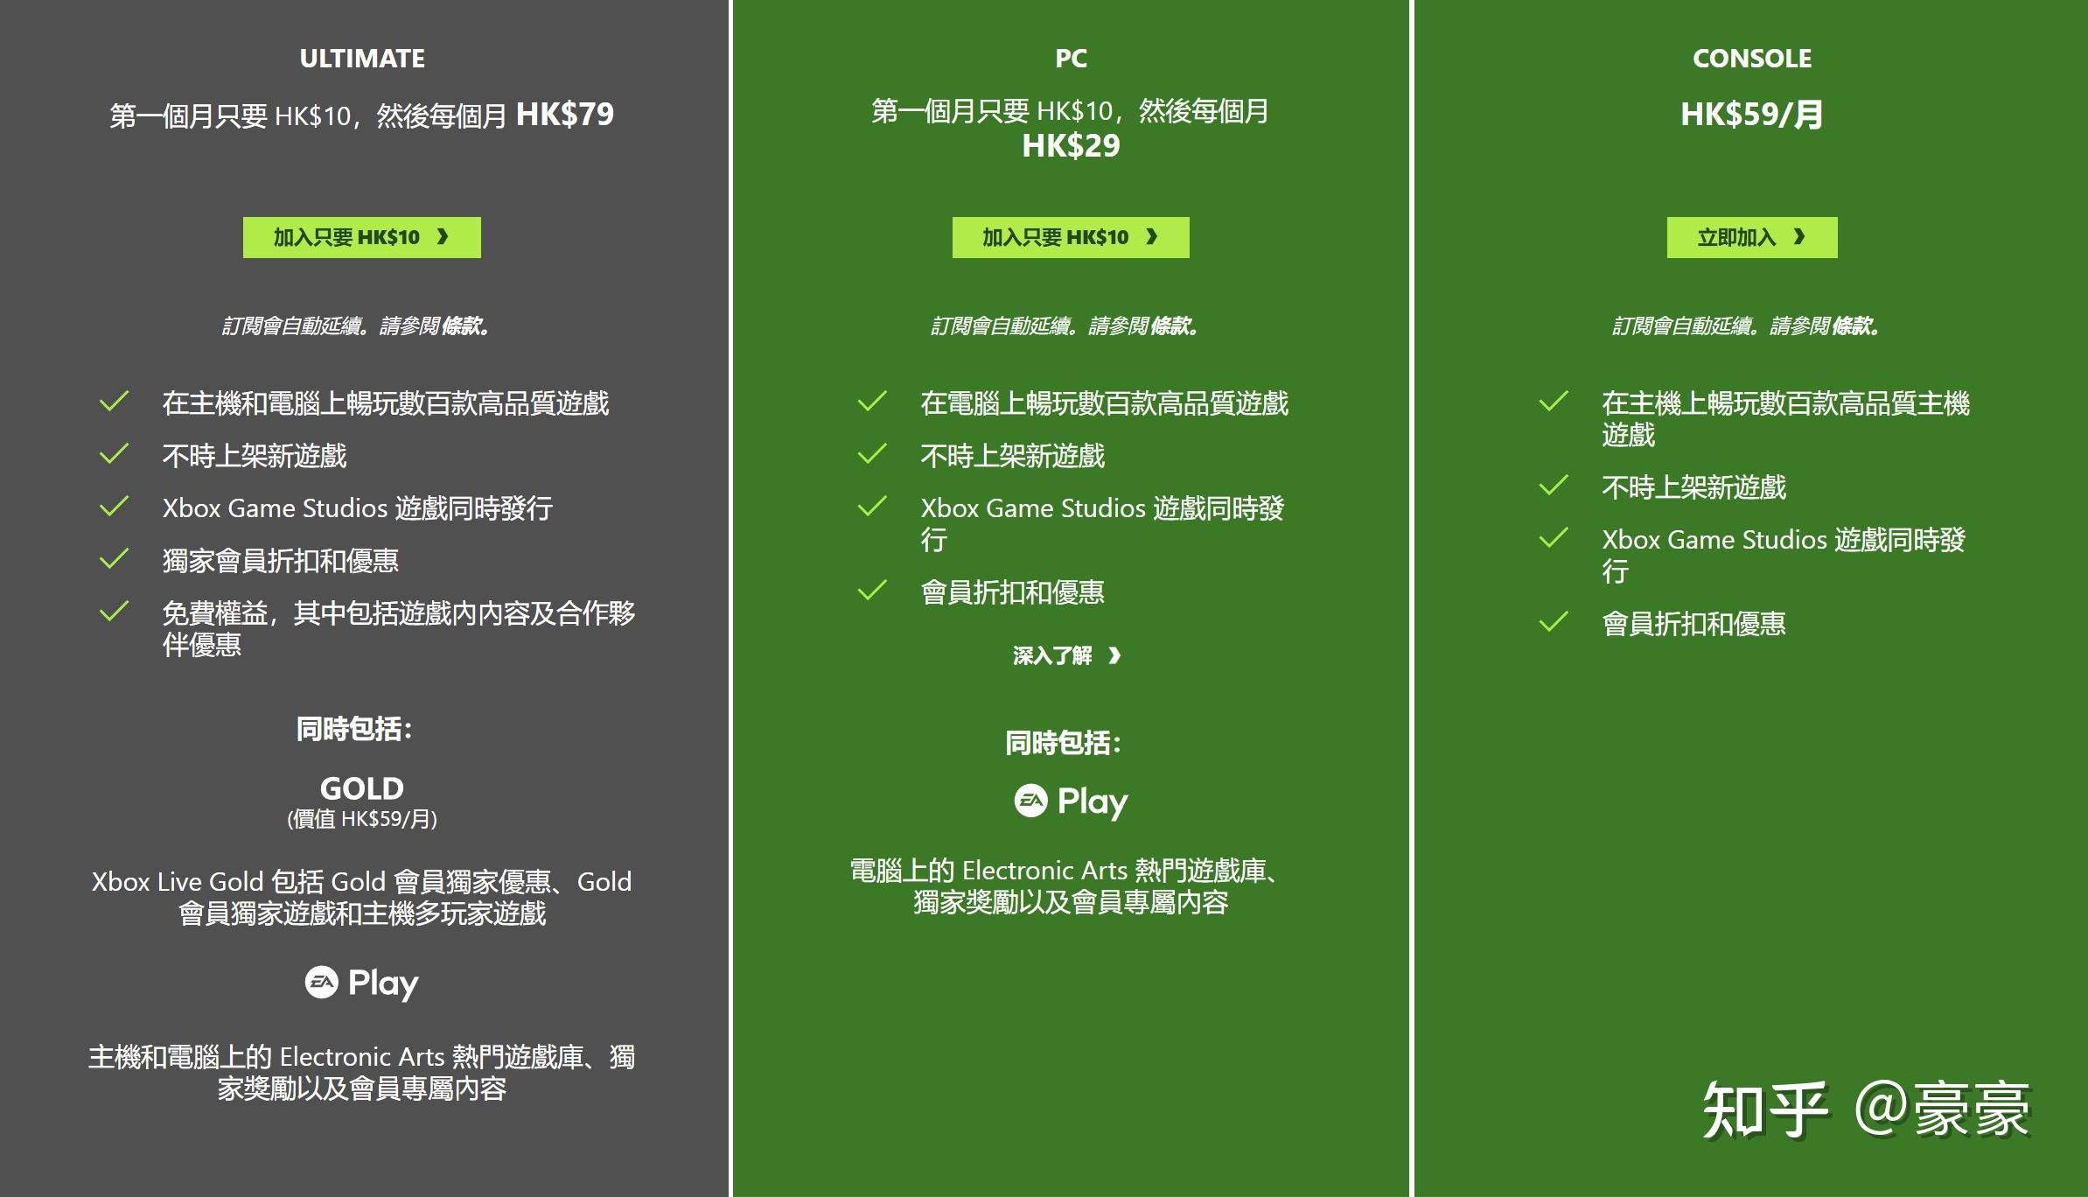Select the PC plan heading
2088x1197 pixels.
(x=1071, y=59)
